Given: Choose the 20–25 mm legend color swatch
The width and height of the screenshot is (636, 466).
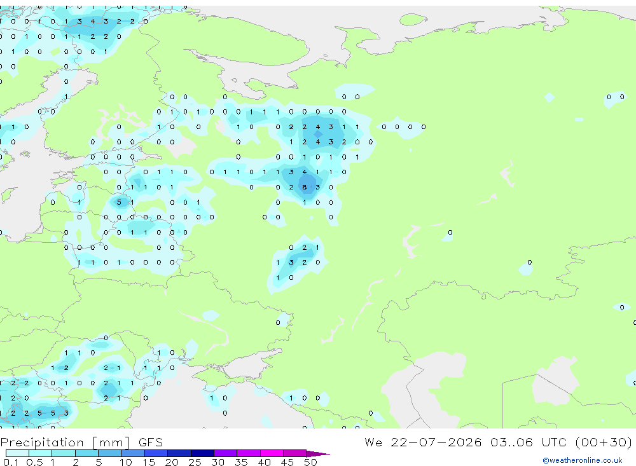Looking at the screenshot, I should click(x=179, y=453).
